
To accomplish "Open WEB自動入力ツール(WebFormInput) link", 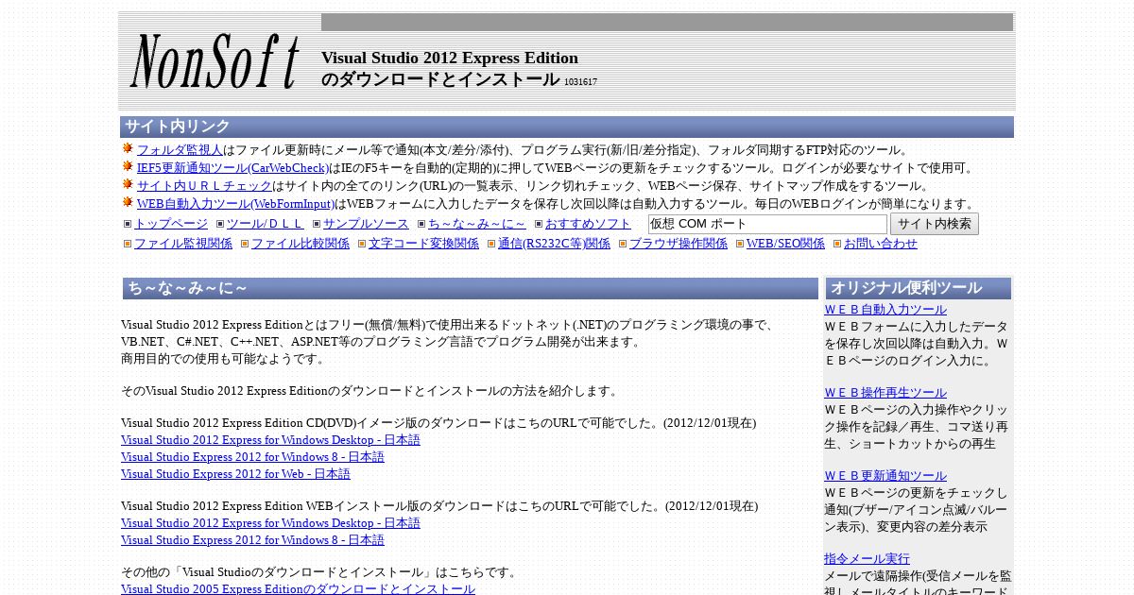I will (x=235, y=203).
